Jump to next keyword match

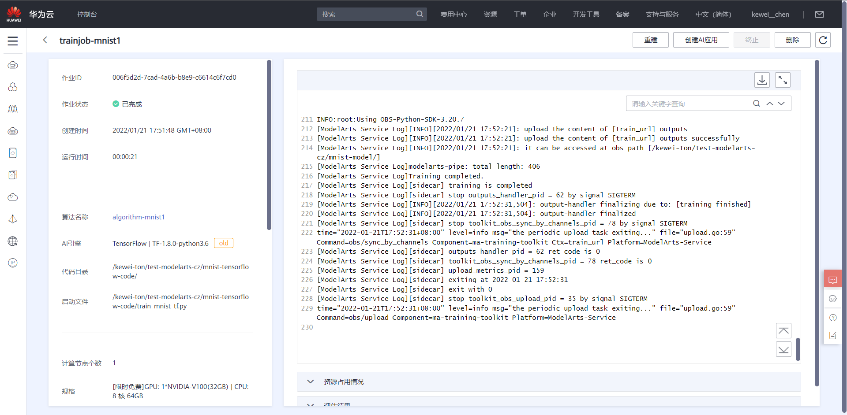point(781,104)
